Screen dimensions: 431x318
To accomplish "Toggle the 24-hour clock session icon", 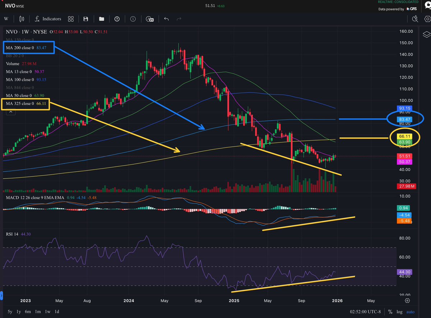I will pos(150,19).
